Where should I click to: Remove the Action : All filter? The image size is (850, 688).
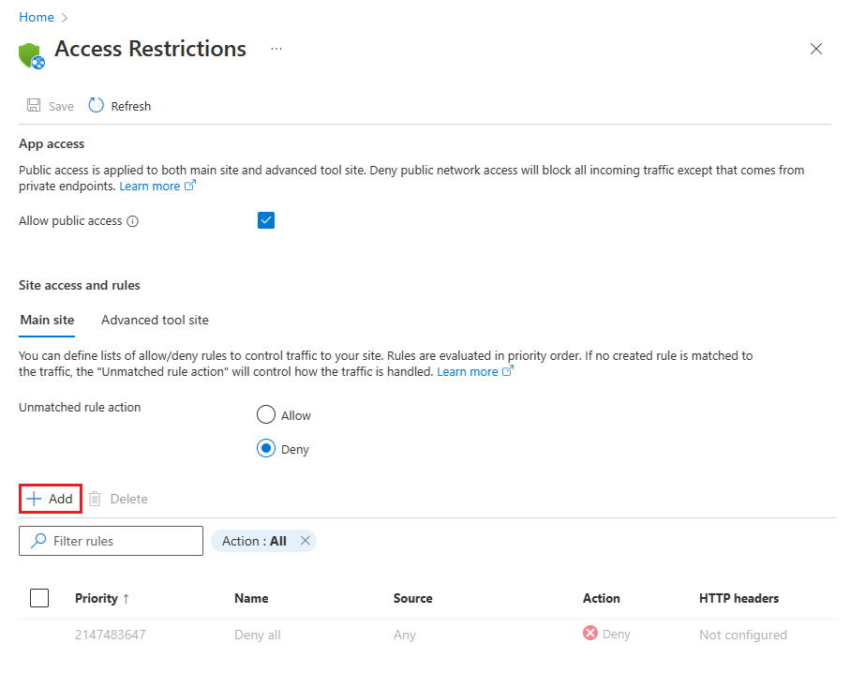tap(305, 541)
